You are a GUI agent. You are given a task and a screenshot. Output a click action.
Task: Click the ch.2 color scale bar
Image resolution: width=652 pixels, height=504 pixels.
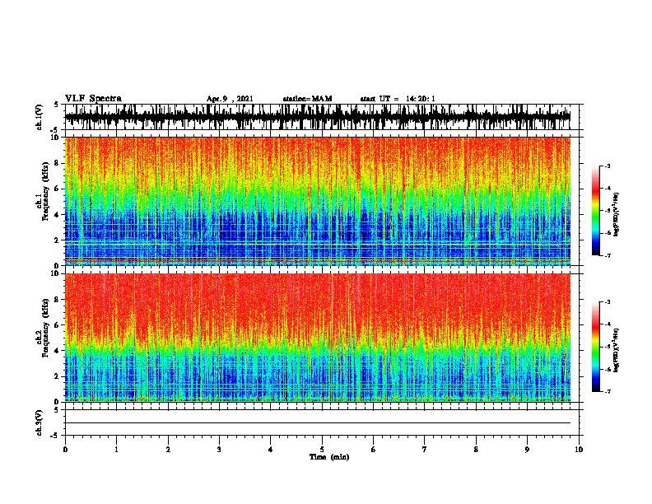pyautogui.click(x=596, y=347)
